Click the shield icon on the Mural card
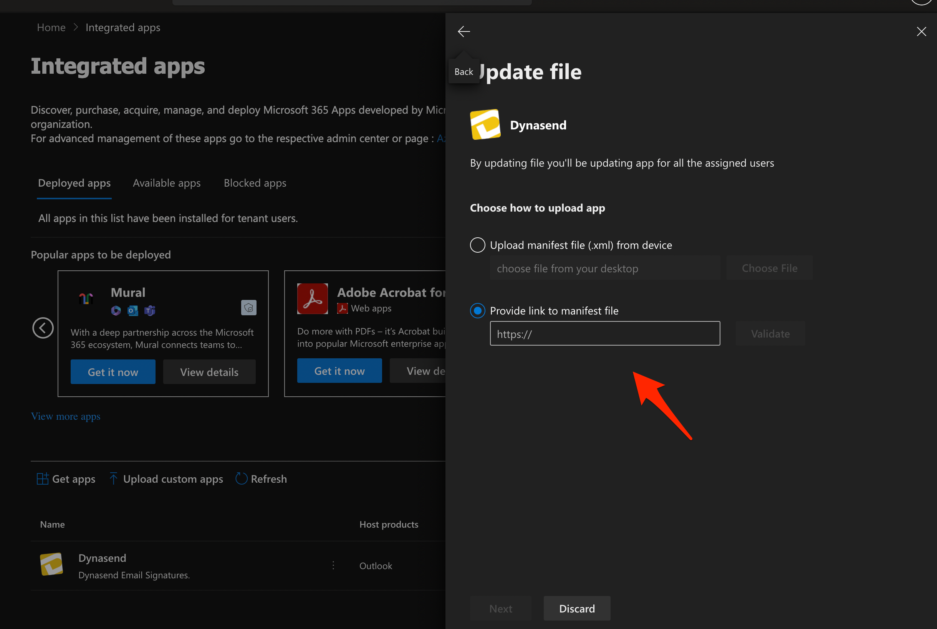 [249, 308]
